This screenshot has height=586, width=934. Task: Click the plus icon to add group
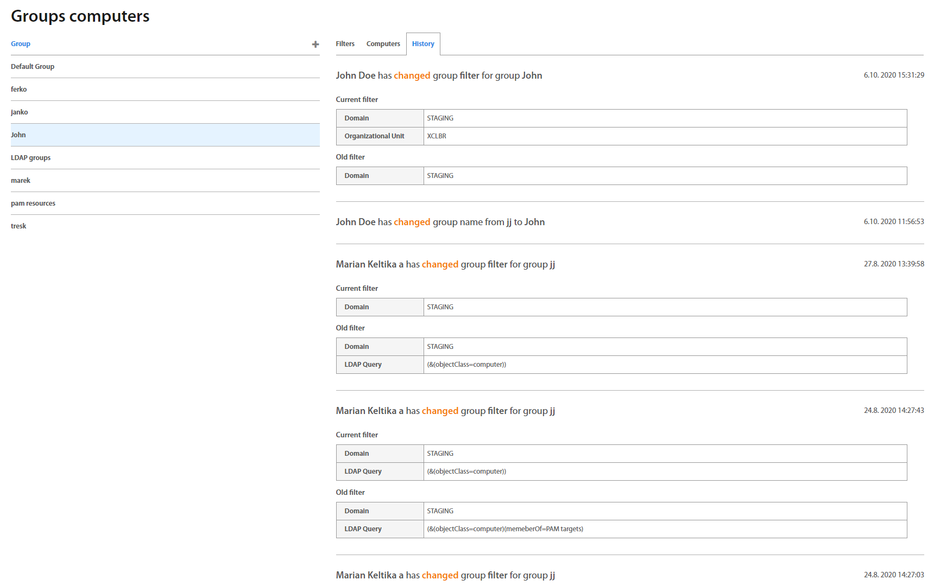pyautogui.click(x=315, y=44)
